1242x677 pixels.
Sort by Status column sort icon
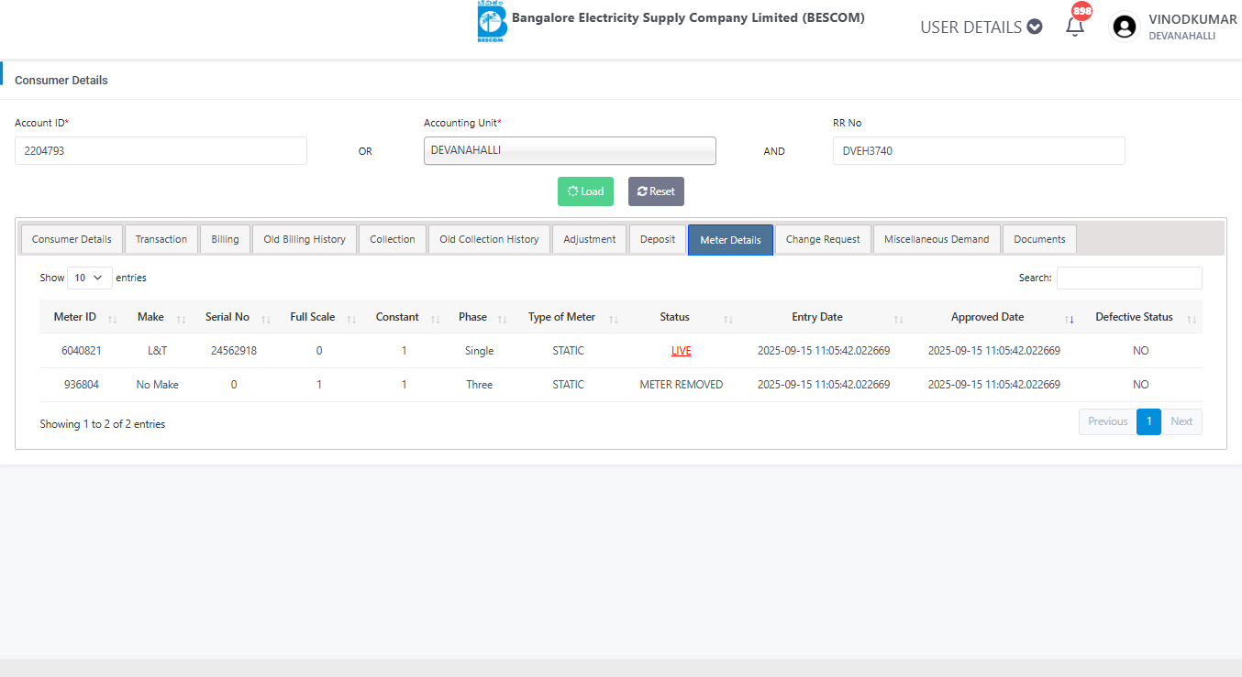pos(728,319)
